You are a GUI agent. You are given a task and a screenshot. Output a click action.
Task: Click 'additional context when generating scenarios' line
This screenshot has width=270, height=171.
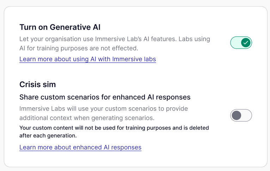pos(87,118)
